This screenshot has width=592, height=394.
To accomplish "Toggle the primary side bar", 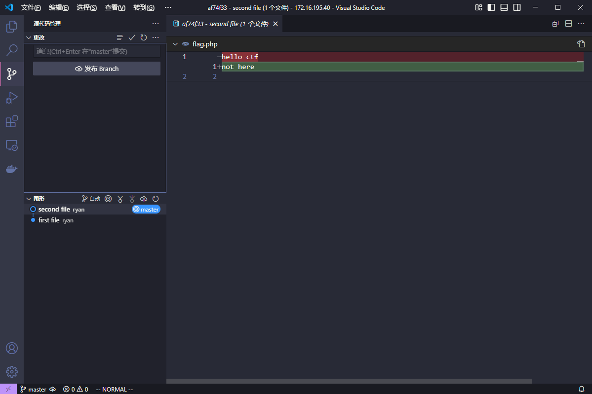I will tap(491, 7).
